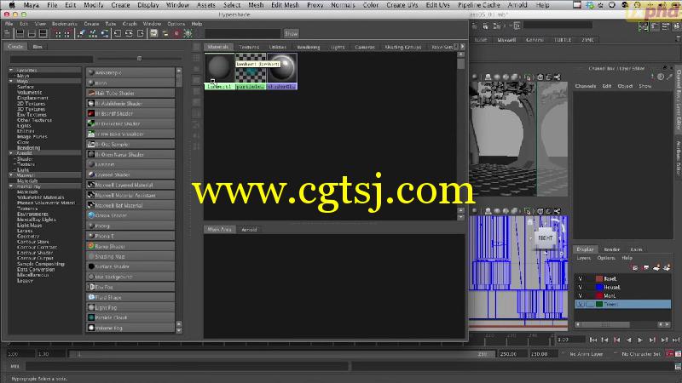Open the No Character Set dropdown

pyautogui.click(x=640, y=354)
